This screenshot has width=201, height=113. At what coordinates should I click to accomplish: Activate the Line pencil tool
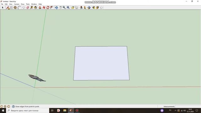pos(8,8)
